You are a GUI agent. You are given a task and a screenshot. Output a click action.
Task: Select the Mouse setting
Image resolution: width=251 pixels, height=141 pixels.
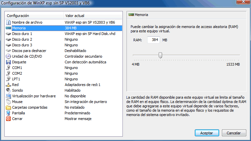64,102
